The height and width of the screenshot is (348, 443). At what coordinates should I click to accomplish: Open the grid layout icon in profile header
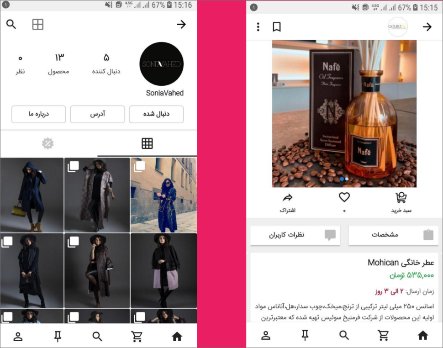point(37,24)
